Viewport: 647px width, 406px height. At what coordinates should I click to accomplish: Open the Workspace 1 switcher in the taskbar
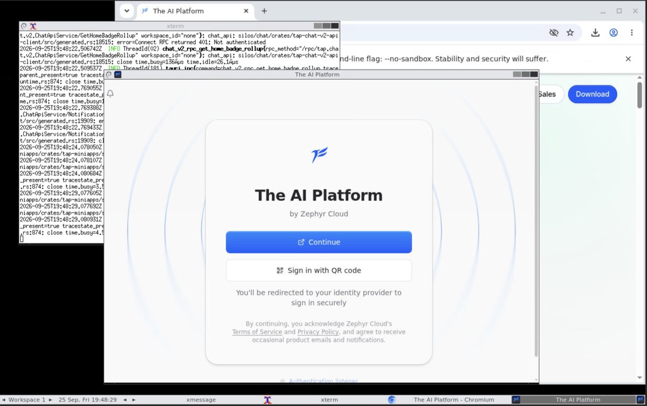tap(26, 400)
